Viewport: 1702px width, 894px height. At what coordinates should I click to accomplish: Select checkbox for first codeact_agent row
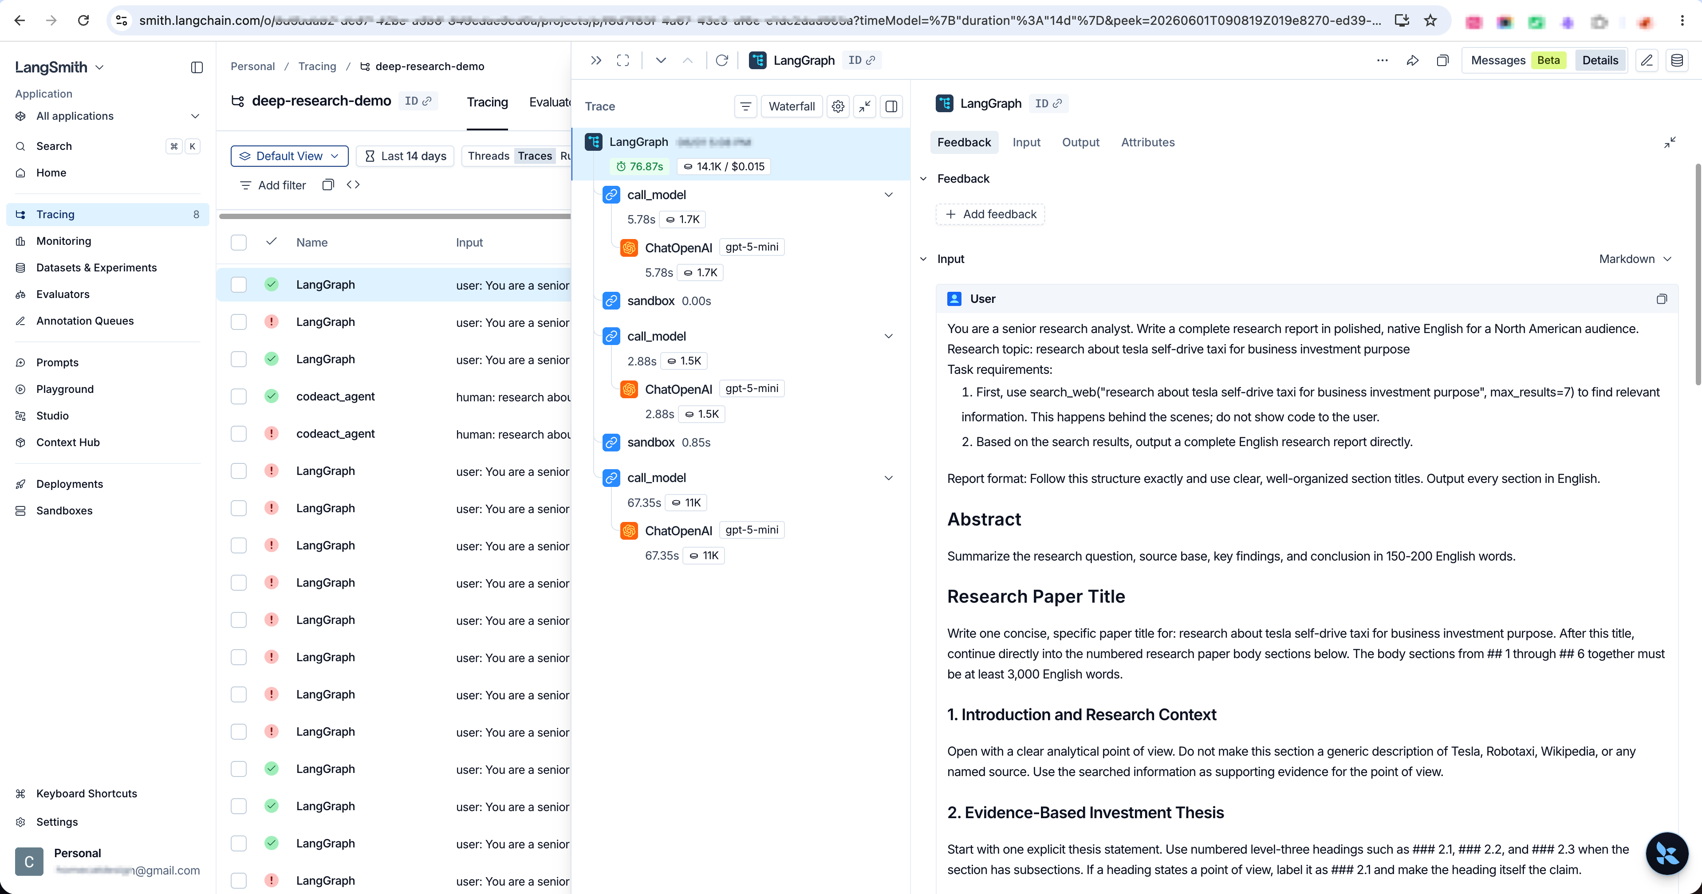click(x=239, y=396)
